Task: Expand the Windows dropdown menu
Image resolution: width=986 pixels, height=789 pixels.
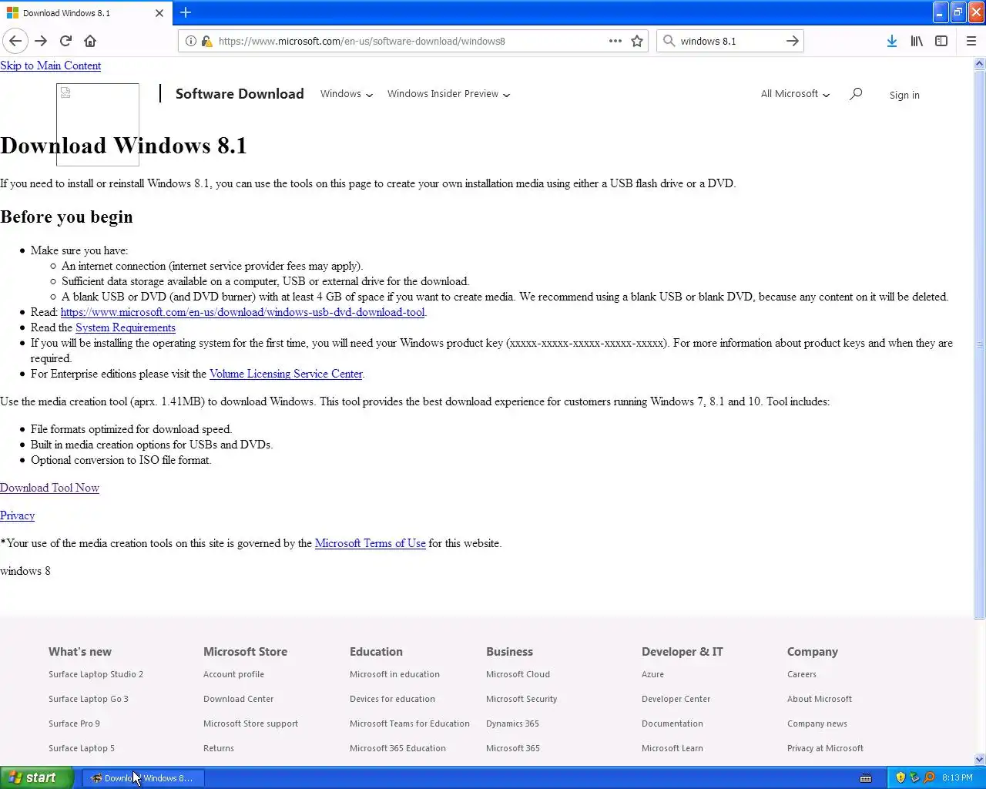Action: 347,94
